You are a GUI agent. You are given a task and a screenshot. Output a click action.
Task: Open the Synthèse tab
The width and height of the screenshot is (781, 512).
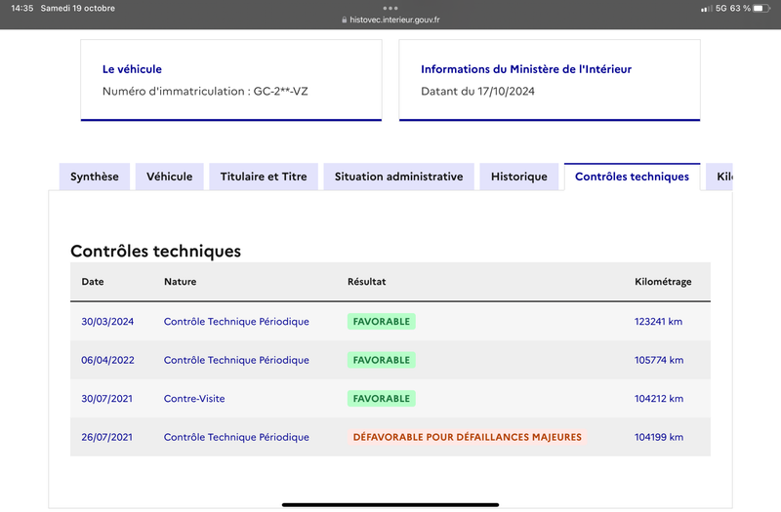click(95, 177)
